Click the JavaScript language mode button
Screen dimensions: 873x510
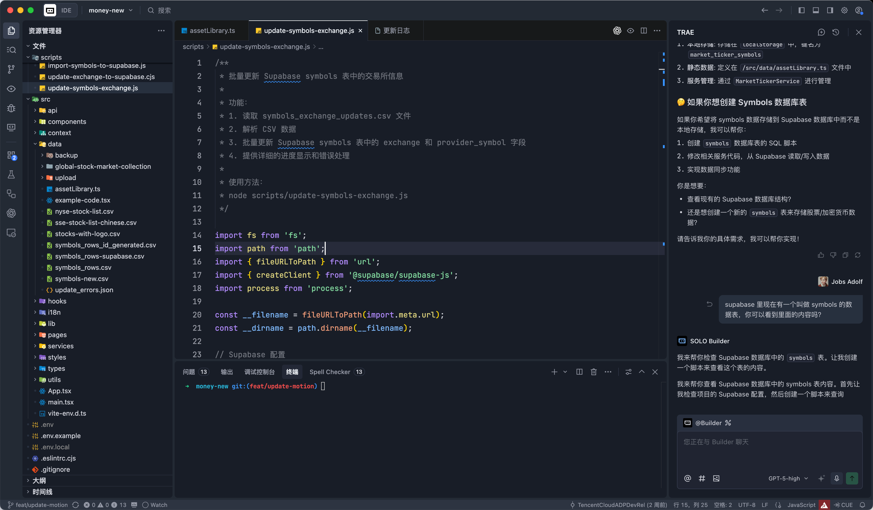pos(801,505)
